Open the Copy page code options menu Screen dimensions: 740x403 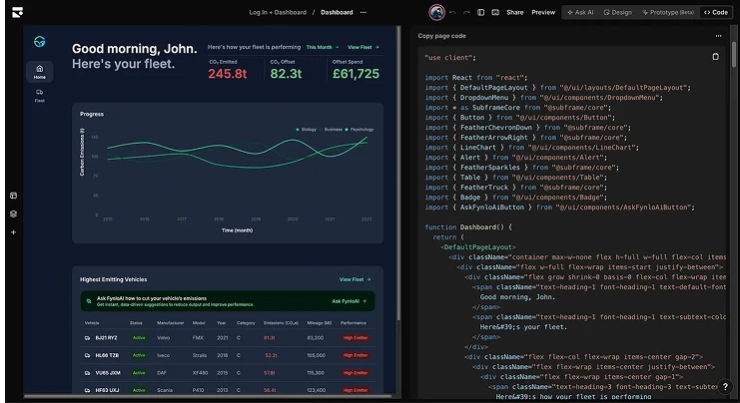click(718, 36)
